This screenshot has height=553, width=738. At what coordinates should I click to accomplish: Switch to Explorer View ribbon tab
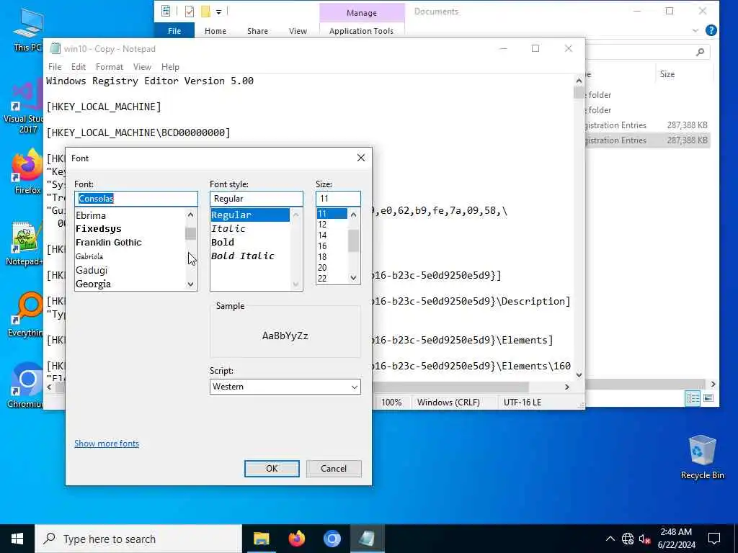tap(298, 30)
